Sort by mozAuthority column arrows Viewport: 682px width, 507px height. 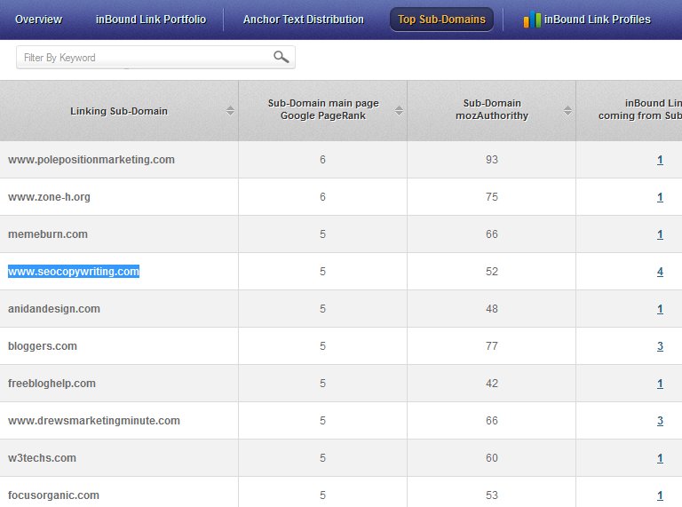click(567, 111)
